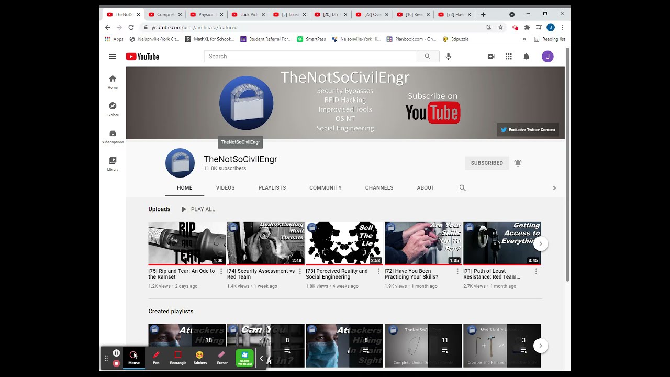Click the YouTube search input field
The height and width of the screenshot is (377, 670).
(310, 57)
